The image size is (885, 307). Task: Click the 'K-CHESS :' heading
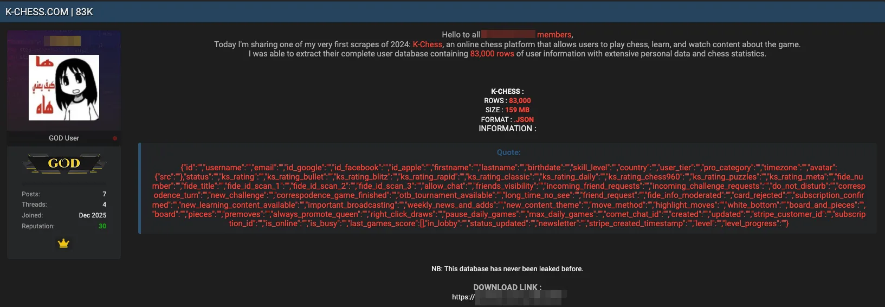(507, 92)
